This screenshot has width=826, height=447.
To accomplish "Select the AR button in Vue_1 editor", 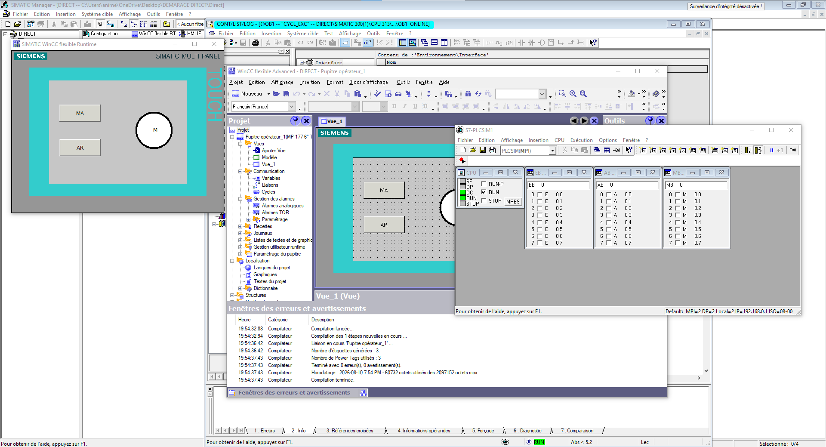I will click(384, 225).
